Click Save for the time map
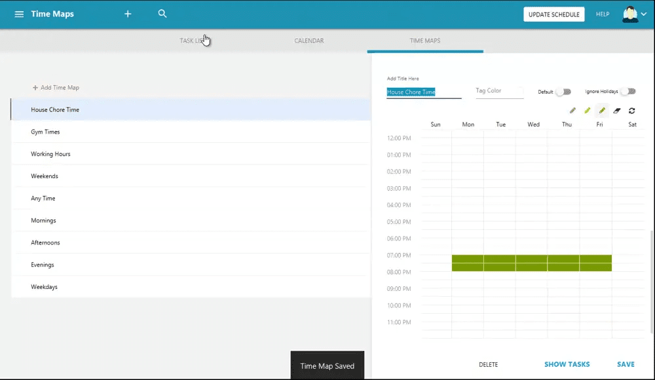The image size is (655, 380). 626,364
